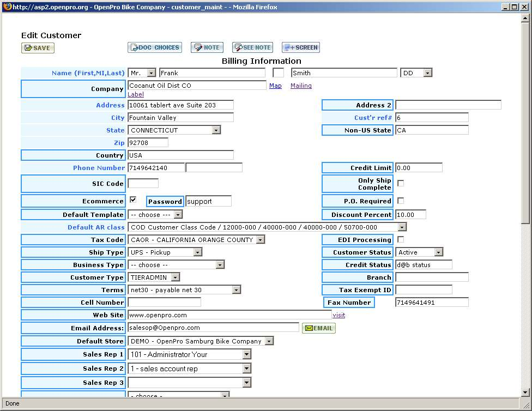Click the +Screen button
This screenshot has width=532, height=411.
[x=300, y=47]
